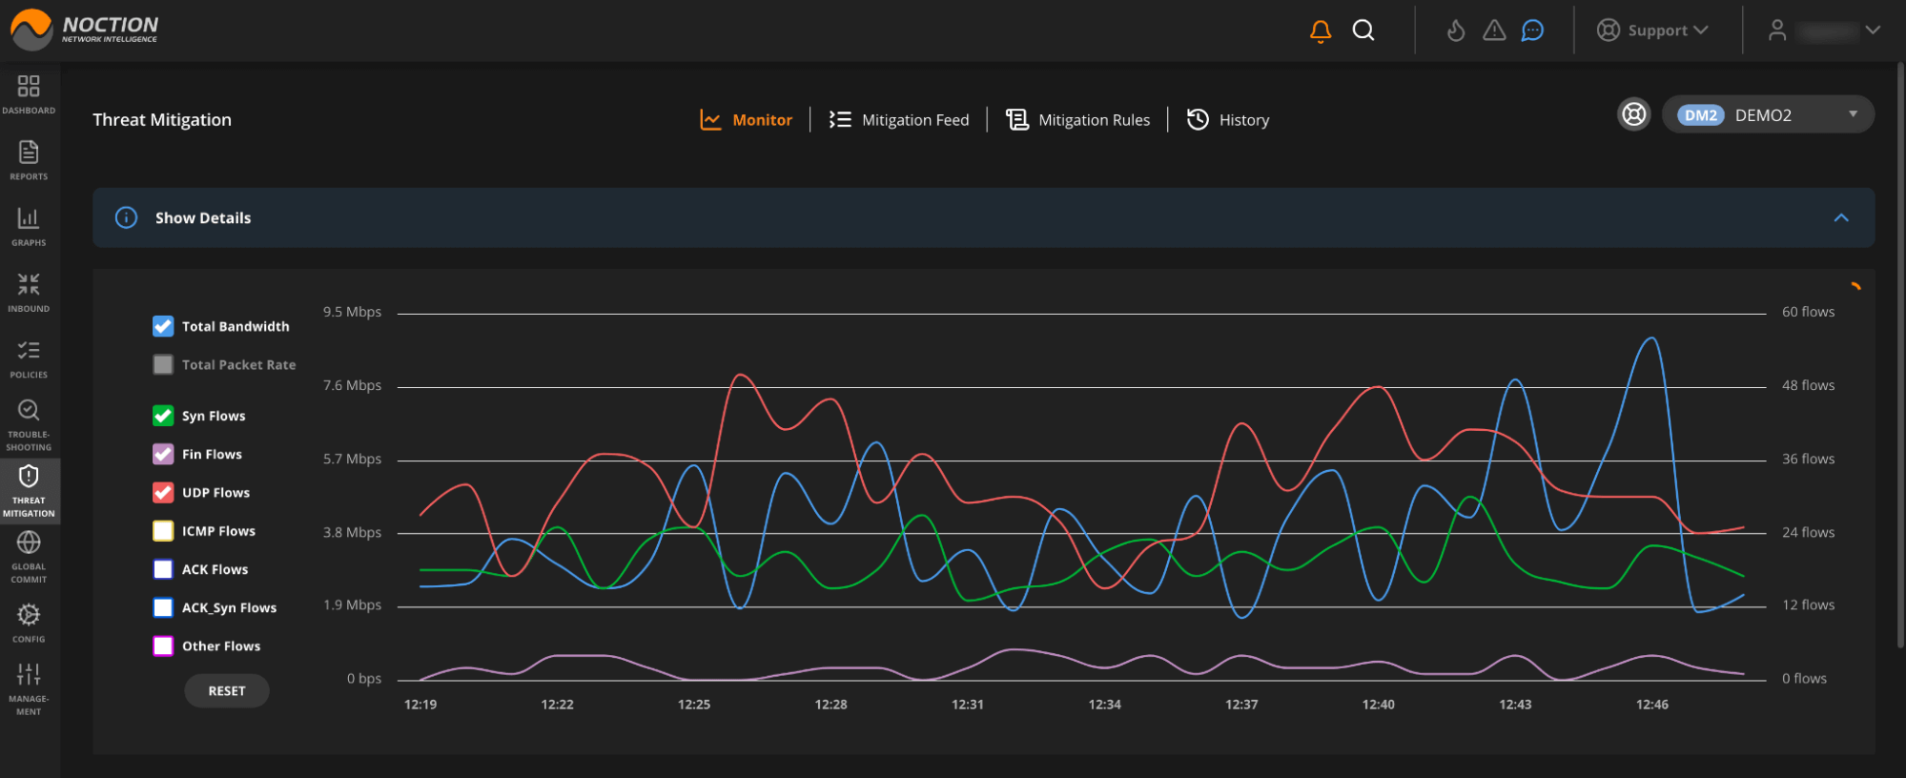Open the warning triangle alerts icon
The width and height of the screenshot is (1906, 778).
[1494, 31]
